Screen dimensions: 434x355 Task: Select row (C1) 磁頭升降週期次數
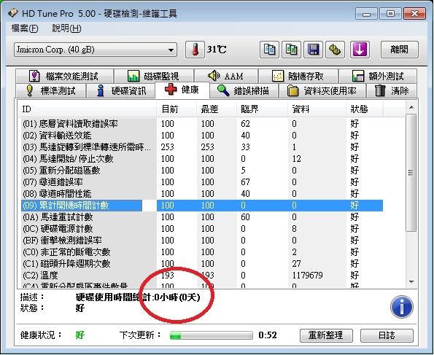[202, 263]
